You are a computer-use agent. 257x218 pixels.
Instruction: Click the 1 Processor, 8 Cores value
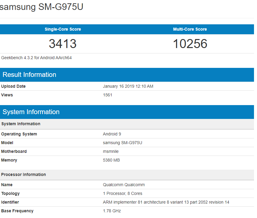(123, 193)
